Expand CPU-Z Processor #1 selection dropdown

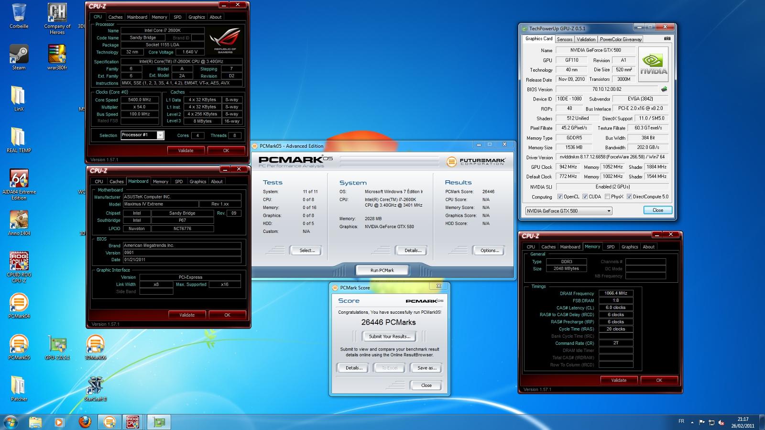pos(160,135)
